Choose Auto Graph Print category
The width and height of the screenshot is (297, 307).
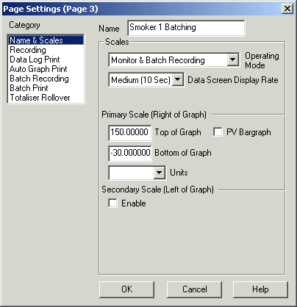[x=46, y=69]
